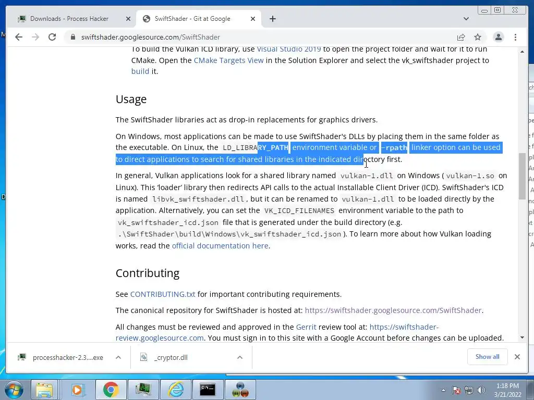Open the CONTRIBUTING.txt link
Screen dimensions: 534x400
163,294
